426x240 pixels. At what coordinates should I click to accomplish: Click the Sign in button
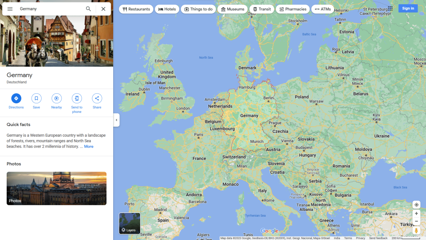408,8
